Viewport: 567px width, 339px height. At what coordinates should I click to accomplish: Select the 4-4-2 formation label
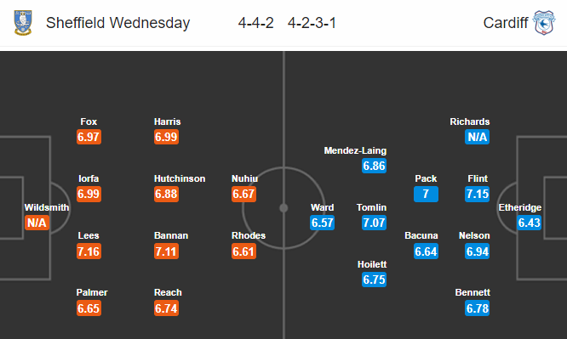coord(255,23)
